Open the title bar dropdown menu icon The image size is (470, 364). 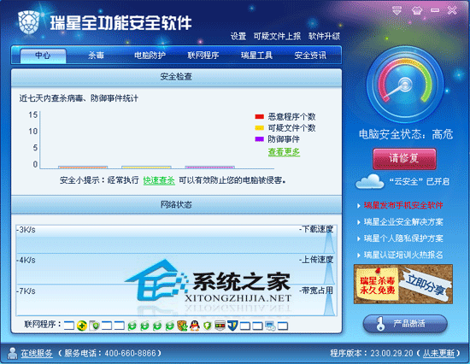(397, 11)
